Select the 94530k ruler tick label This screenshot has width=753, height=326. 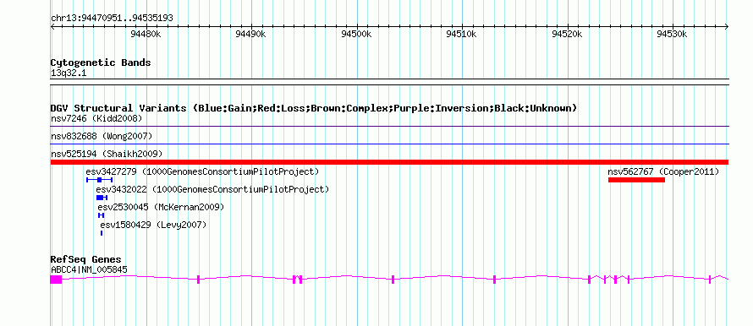(673, 35)
